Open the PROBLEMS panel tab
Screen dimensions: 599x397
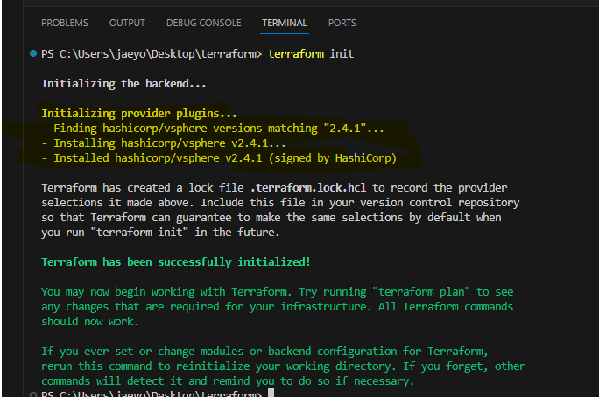tap(65, 23)
